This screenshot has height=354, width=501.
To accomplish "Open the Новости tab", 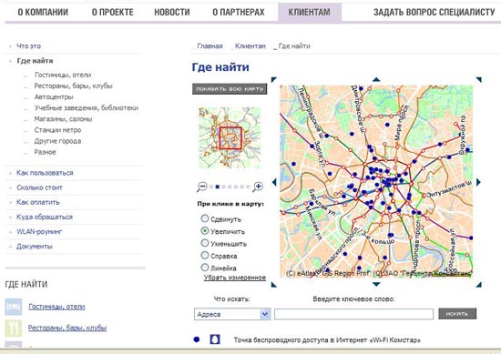I will tap(172, 12).
